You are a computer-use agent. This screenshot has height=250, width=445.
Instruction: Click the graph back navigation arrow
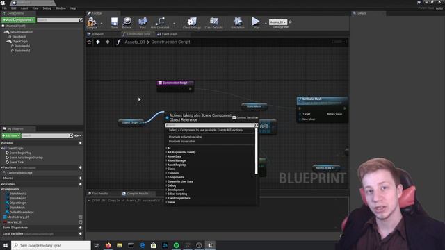[98, 42]
